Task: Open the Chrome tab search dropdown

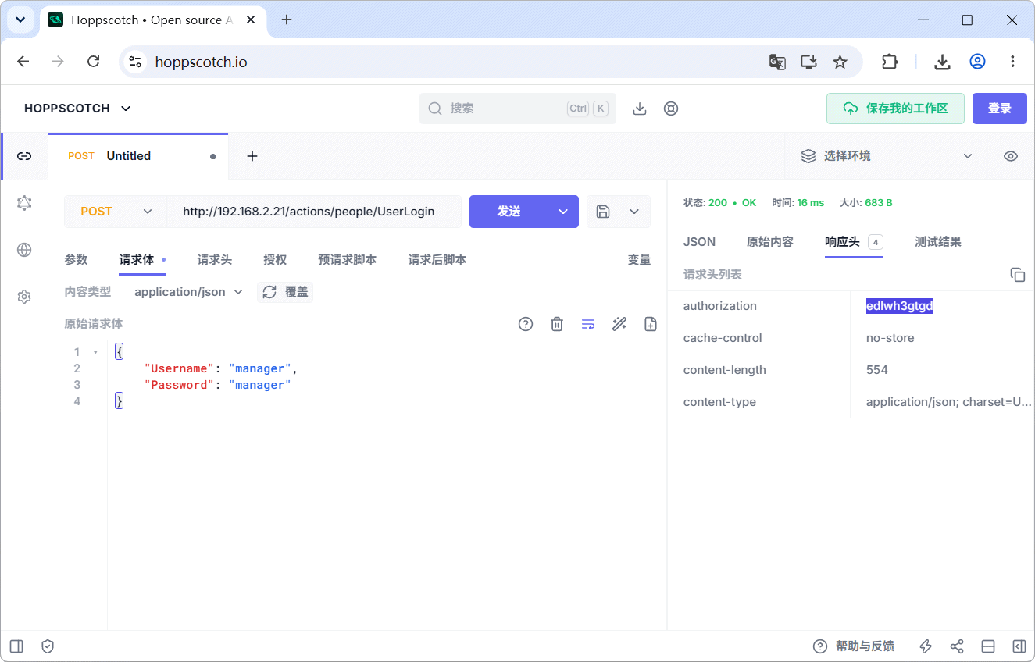Action: 21,20
